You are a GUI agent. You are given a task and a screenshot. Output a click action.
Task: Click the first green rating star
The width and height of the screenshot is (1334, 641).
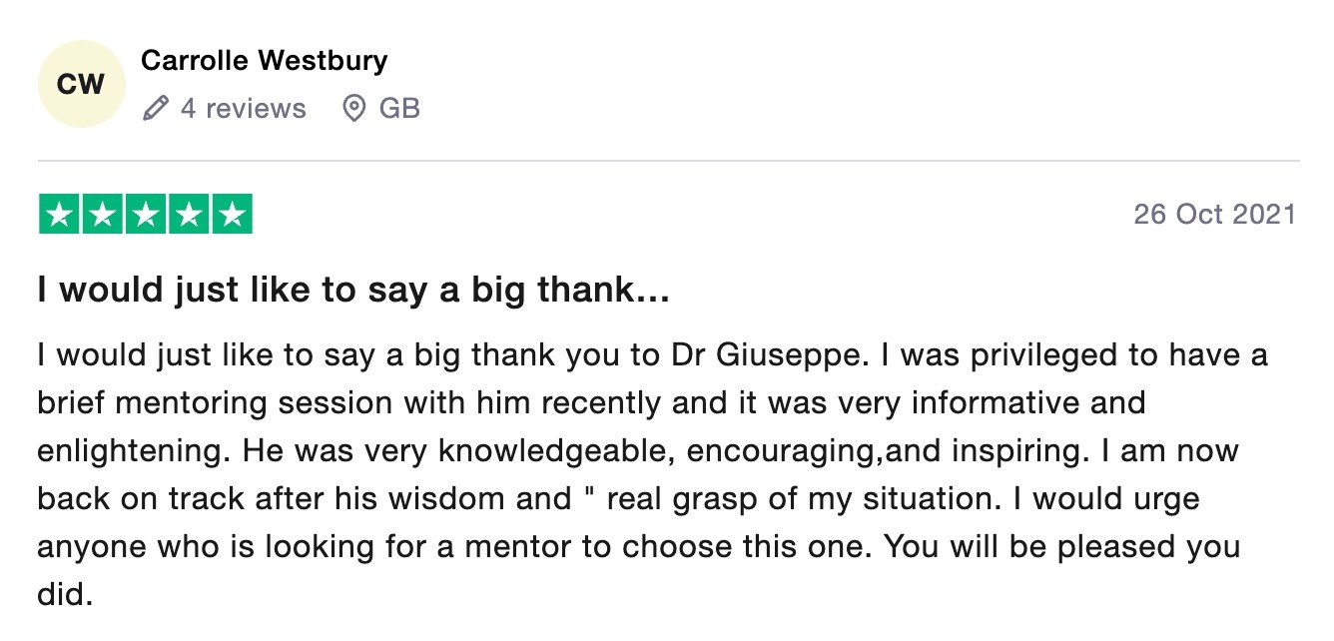(x=60, y=215)
